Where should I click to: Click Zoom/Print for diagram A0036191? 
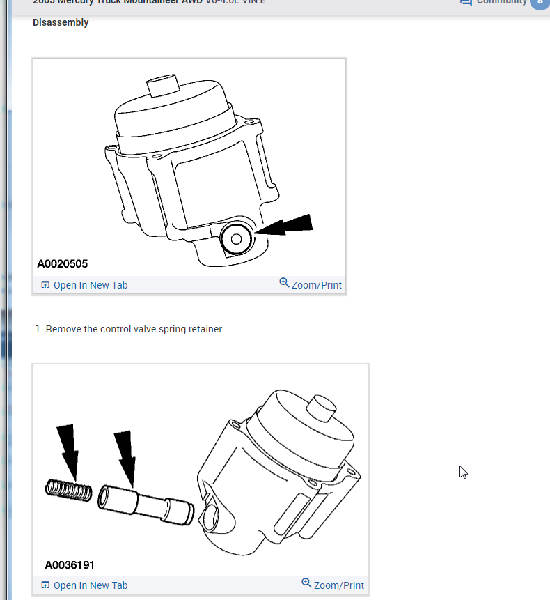[333, 585]
